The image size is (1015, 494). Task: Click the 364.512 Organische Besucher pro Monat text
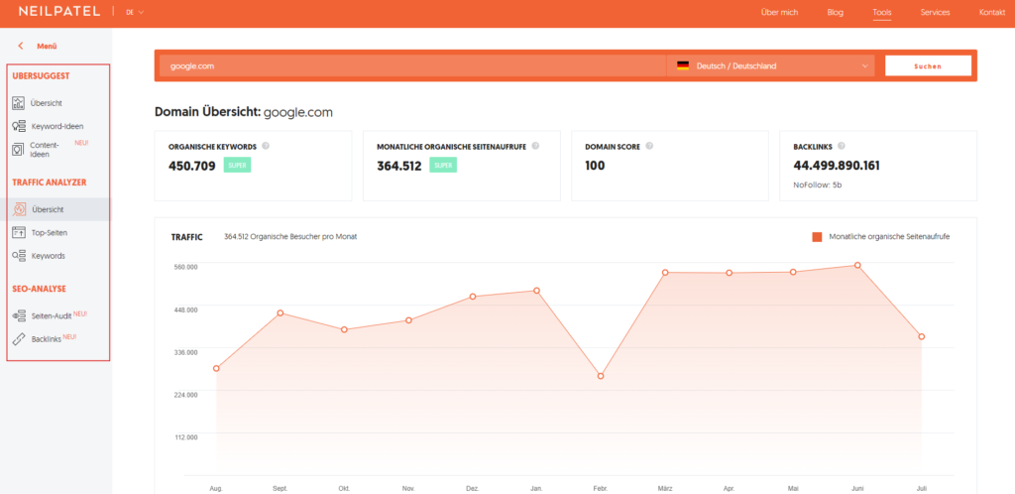click(290, 237)
